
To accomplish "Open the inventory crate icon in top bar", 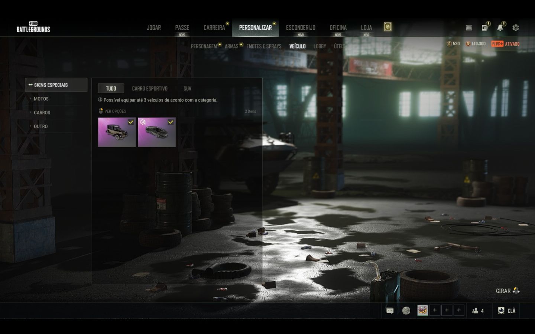I will 469,27.
